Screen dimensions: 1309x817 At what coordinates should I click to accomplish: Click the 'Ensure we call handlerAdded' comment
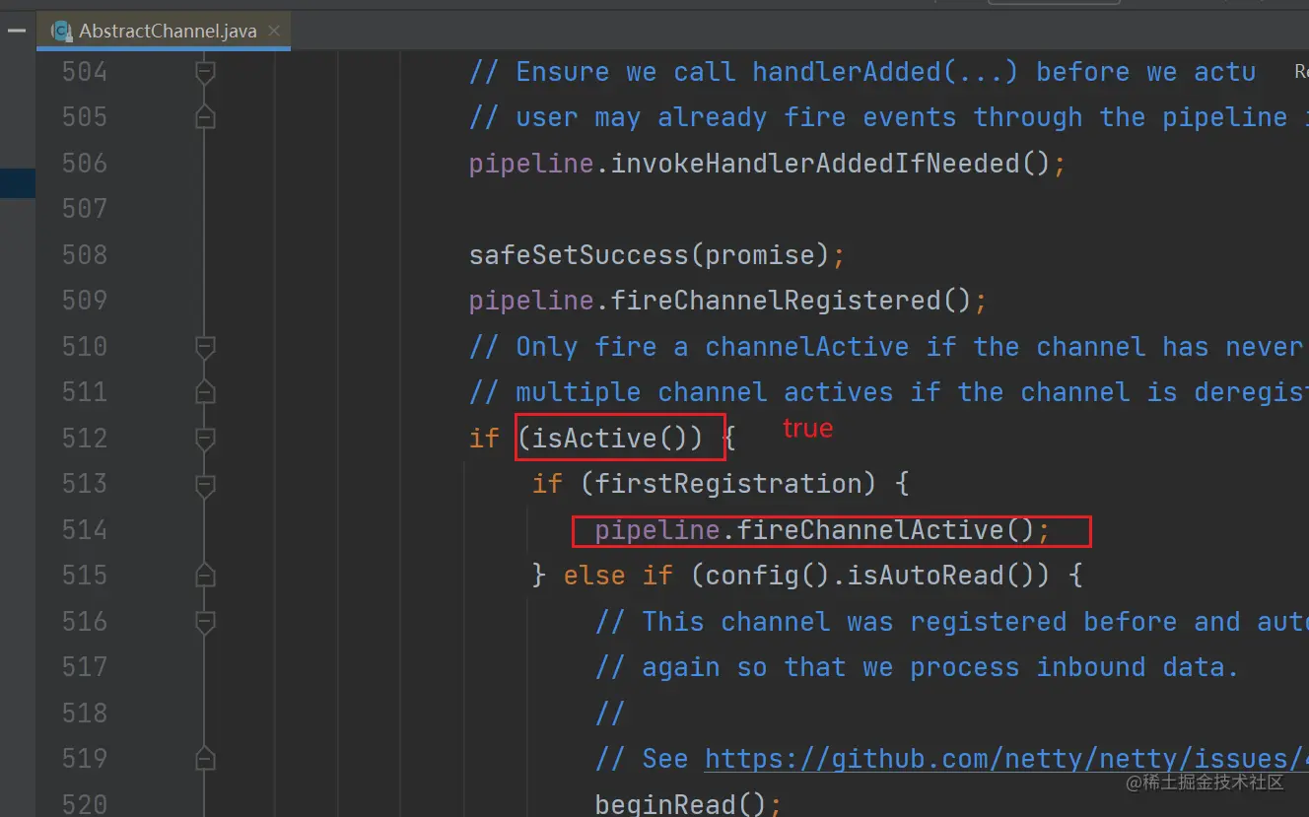[862, 72]
